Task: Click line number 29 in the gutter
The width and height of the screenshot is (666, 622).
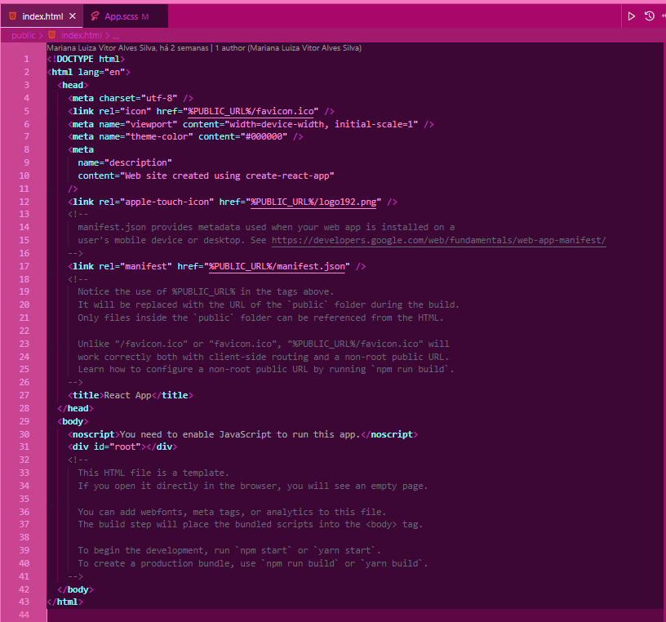Action: tap(24, 421)
